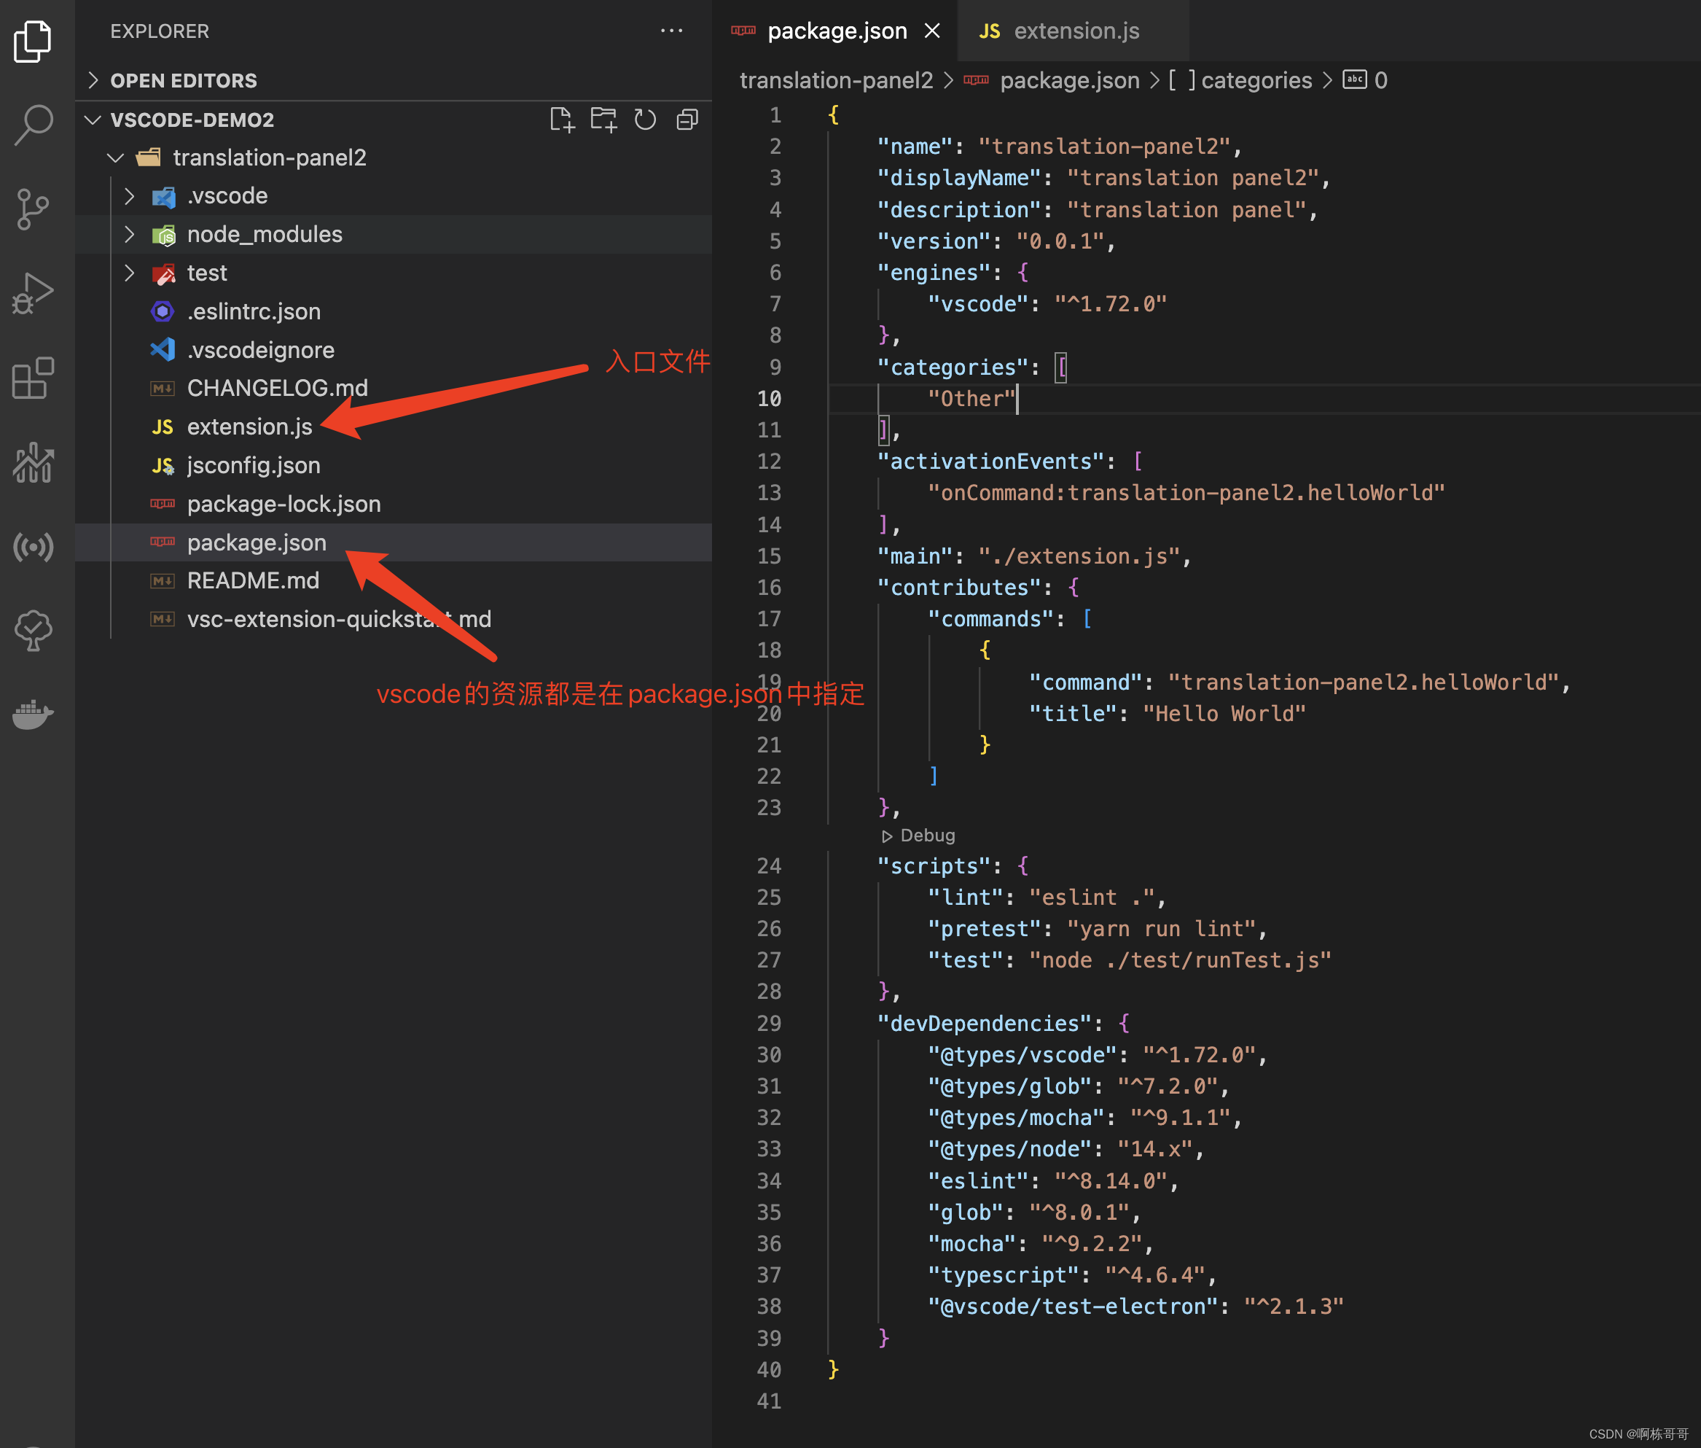Click the "Other" category value
1701x1448 pixels.
pyautogui.click(x=971, y=399)
